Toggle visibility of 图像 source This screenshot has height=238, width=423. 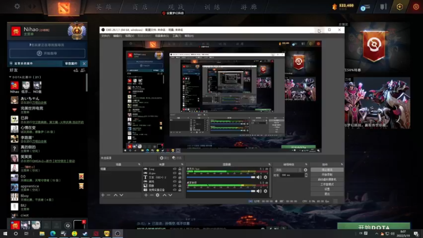tap(174, 186)
